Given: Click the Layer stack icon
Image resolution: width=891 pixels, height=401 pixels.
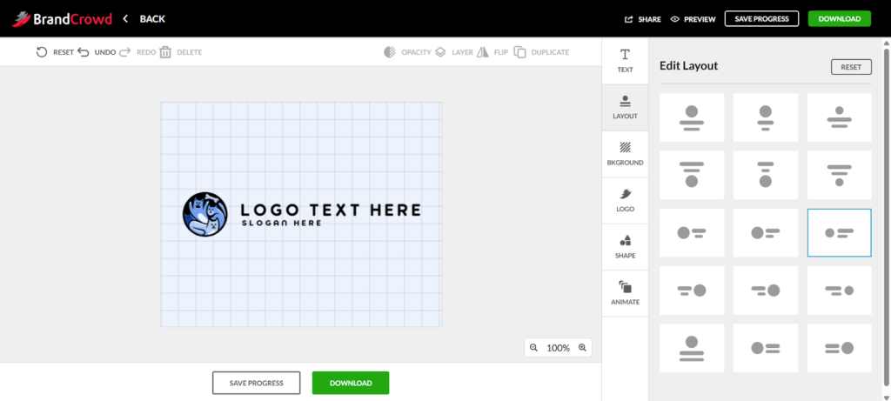Looking at the screenshot, I should pyautogui.click(x=440, y=52).
